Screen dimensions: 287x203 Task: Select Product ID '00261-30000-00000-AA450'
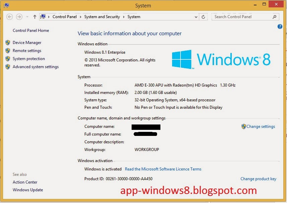[129, 179]
